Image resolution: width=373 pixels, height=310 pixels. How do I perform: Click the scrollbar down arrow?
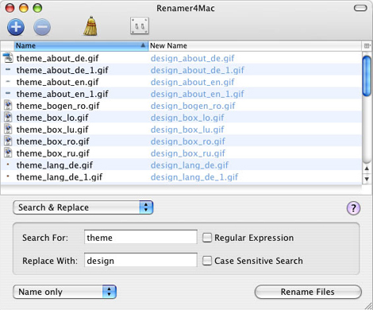coord(367,179)
